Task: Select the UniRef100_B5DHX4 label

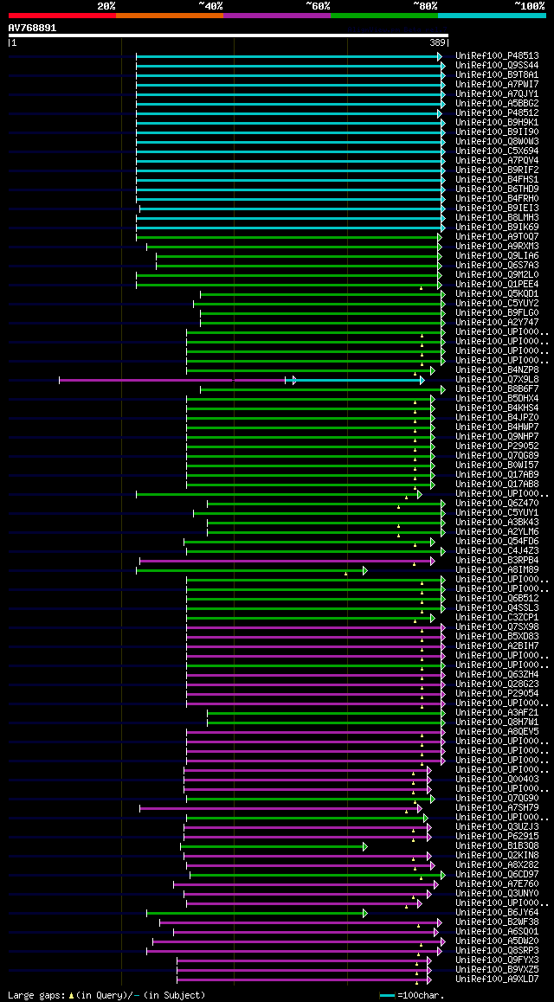Action: tap(497, 399)
